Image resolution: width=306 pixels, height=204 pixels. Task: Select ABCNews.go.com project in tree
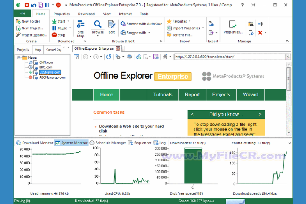pos(52,77)
